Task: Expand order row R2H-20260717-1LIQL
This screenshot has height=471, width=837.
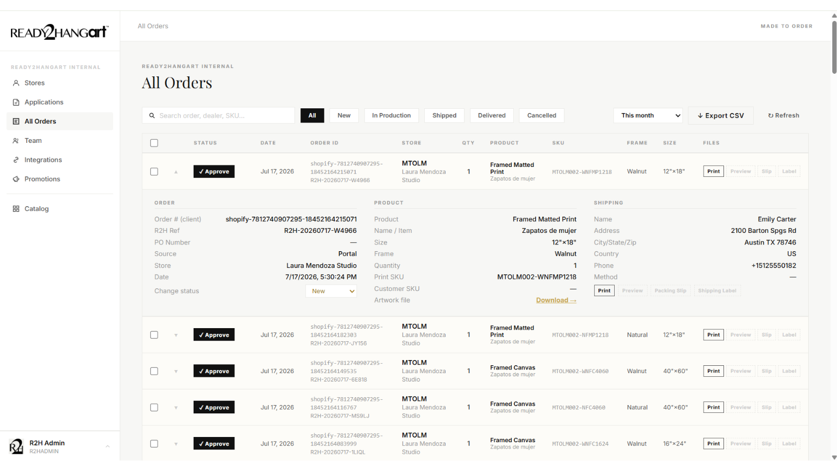Action: pyautogui.click(x=176, y=444)
